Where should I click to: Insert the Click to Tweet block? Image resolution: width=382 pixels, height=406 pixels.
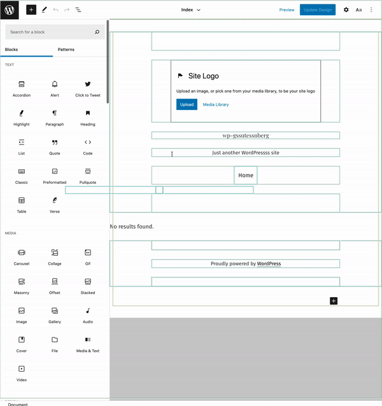pos(88,89)
